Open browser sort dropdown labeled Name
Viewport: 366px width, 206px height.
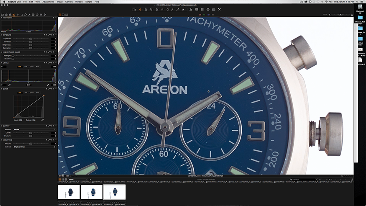[x=78, y=179]
